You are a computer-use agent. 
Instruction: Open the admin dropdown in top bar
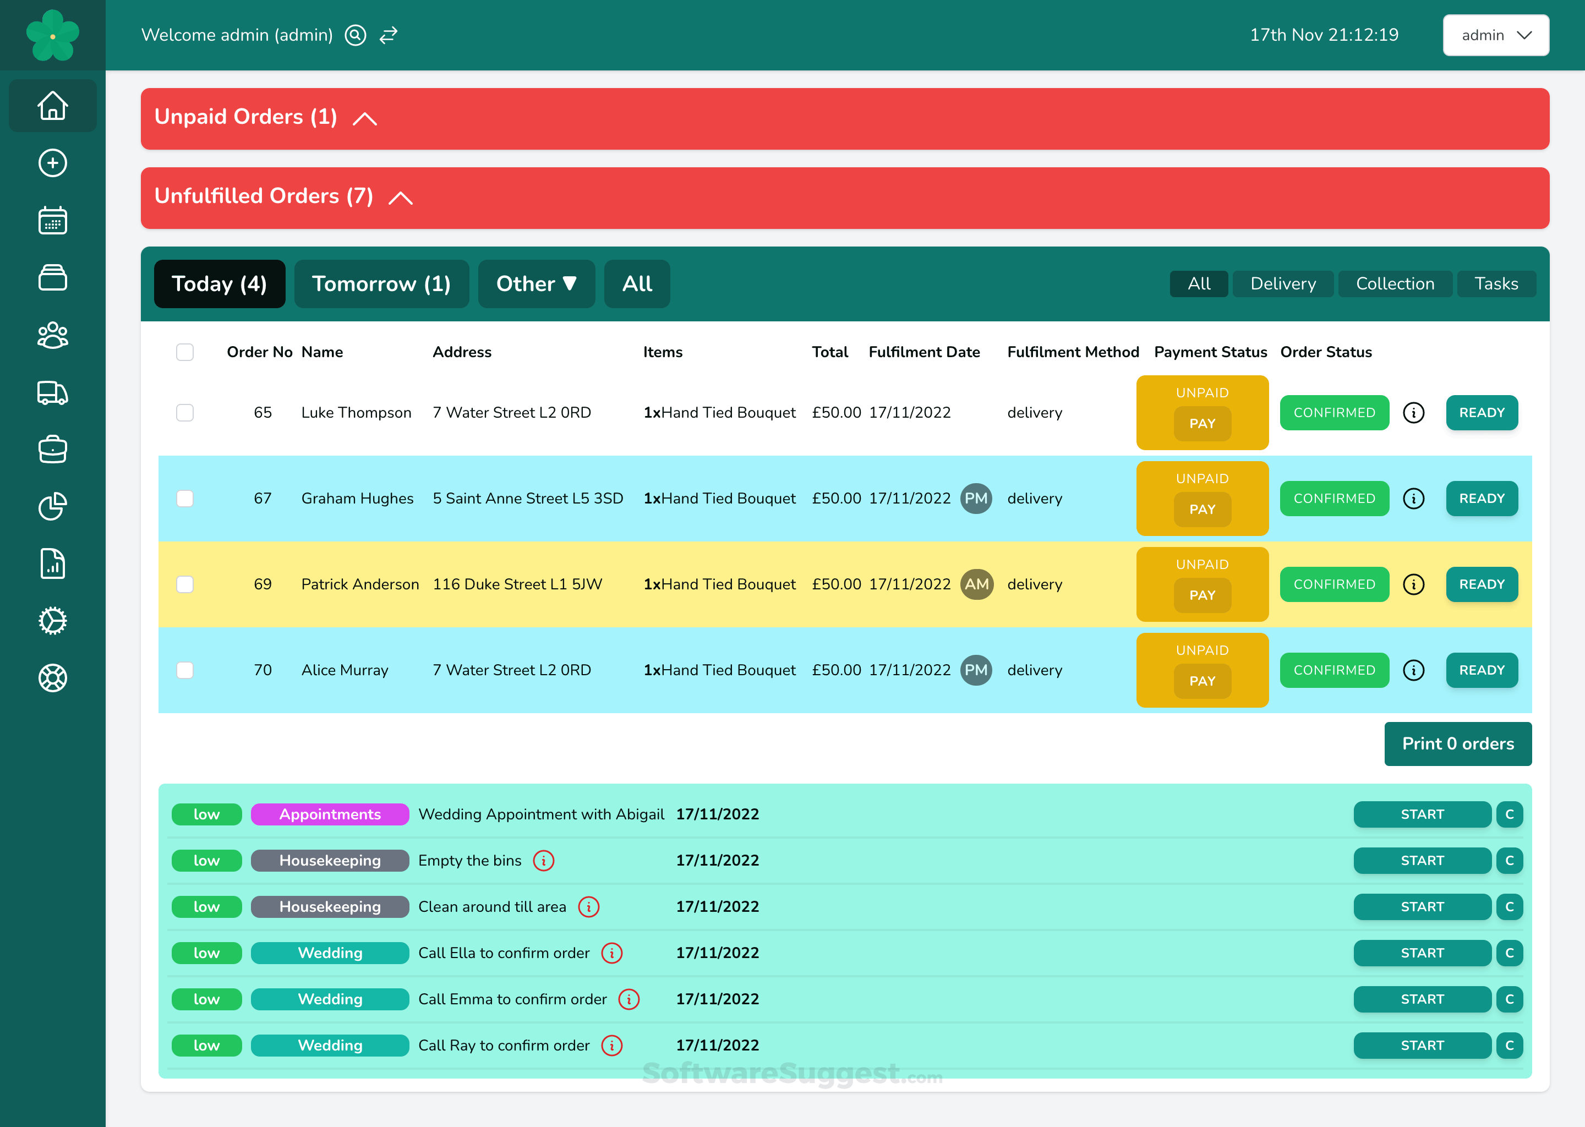coord(1495,35)
